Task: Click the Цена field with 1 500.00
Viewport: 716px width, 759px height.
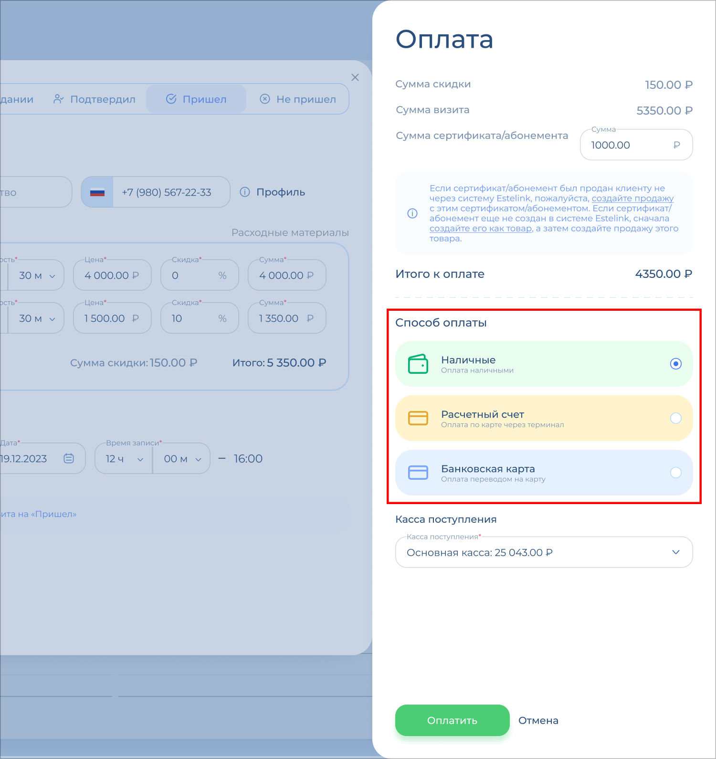Action: click(x=112, y=318)
